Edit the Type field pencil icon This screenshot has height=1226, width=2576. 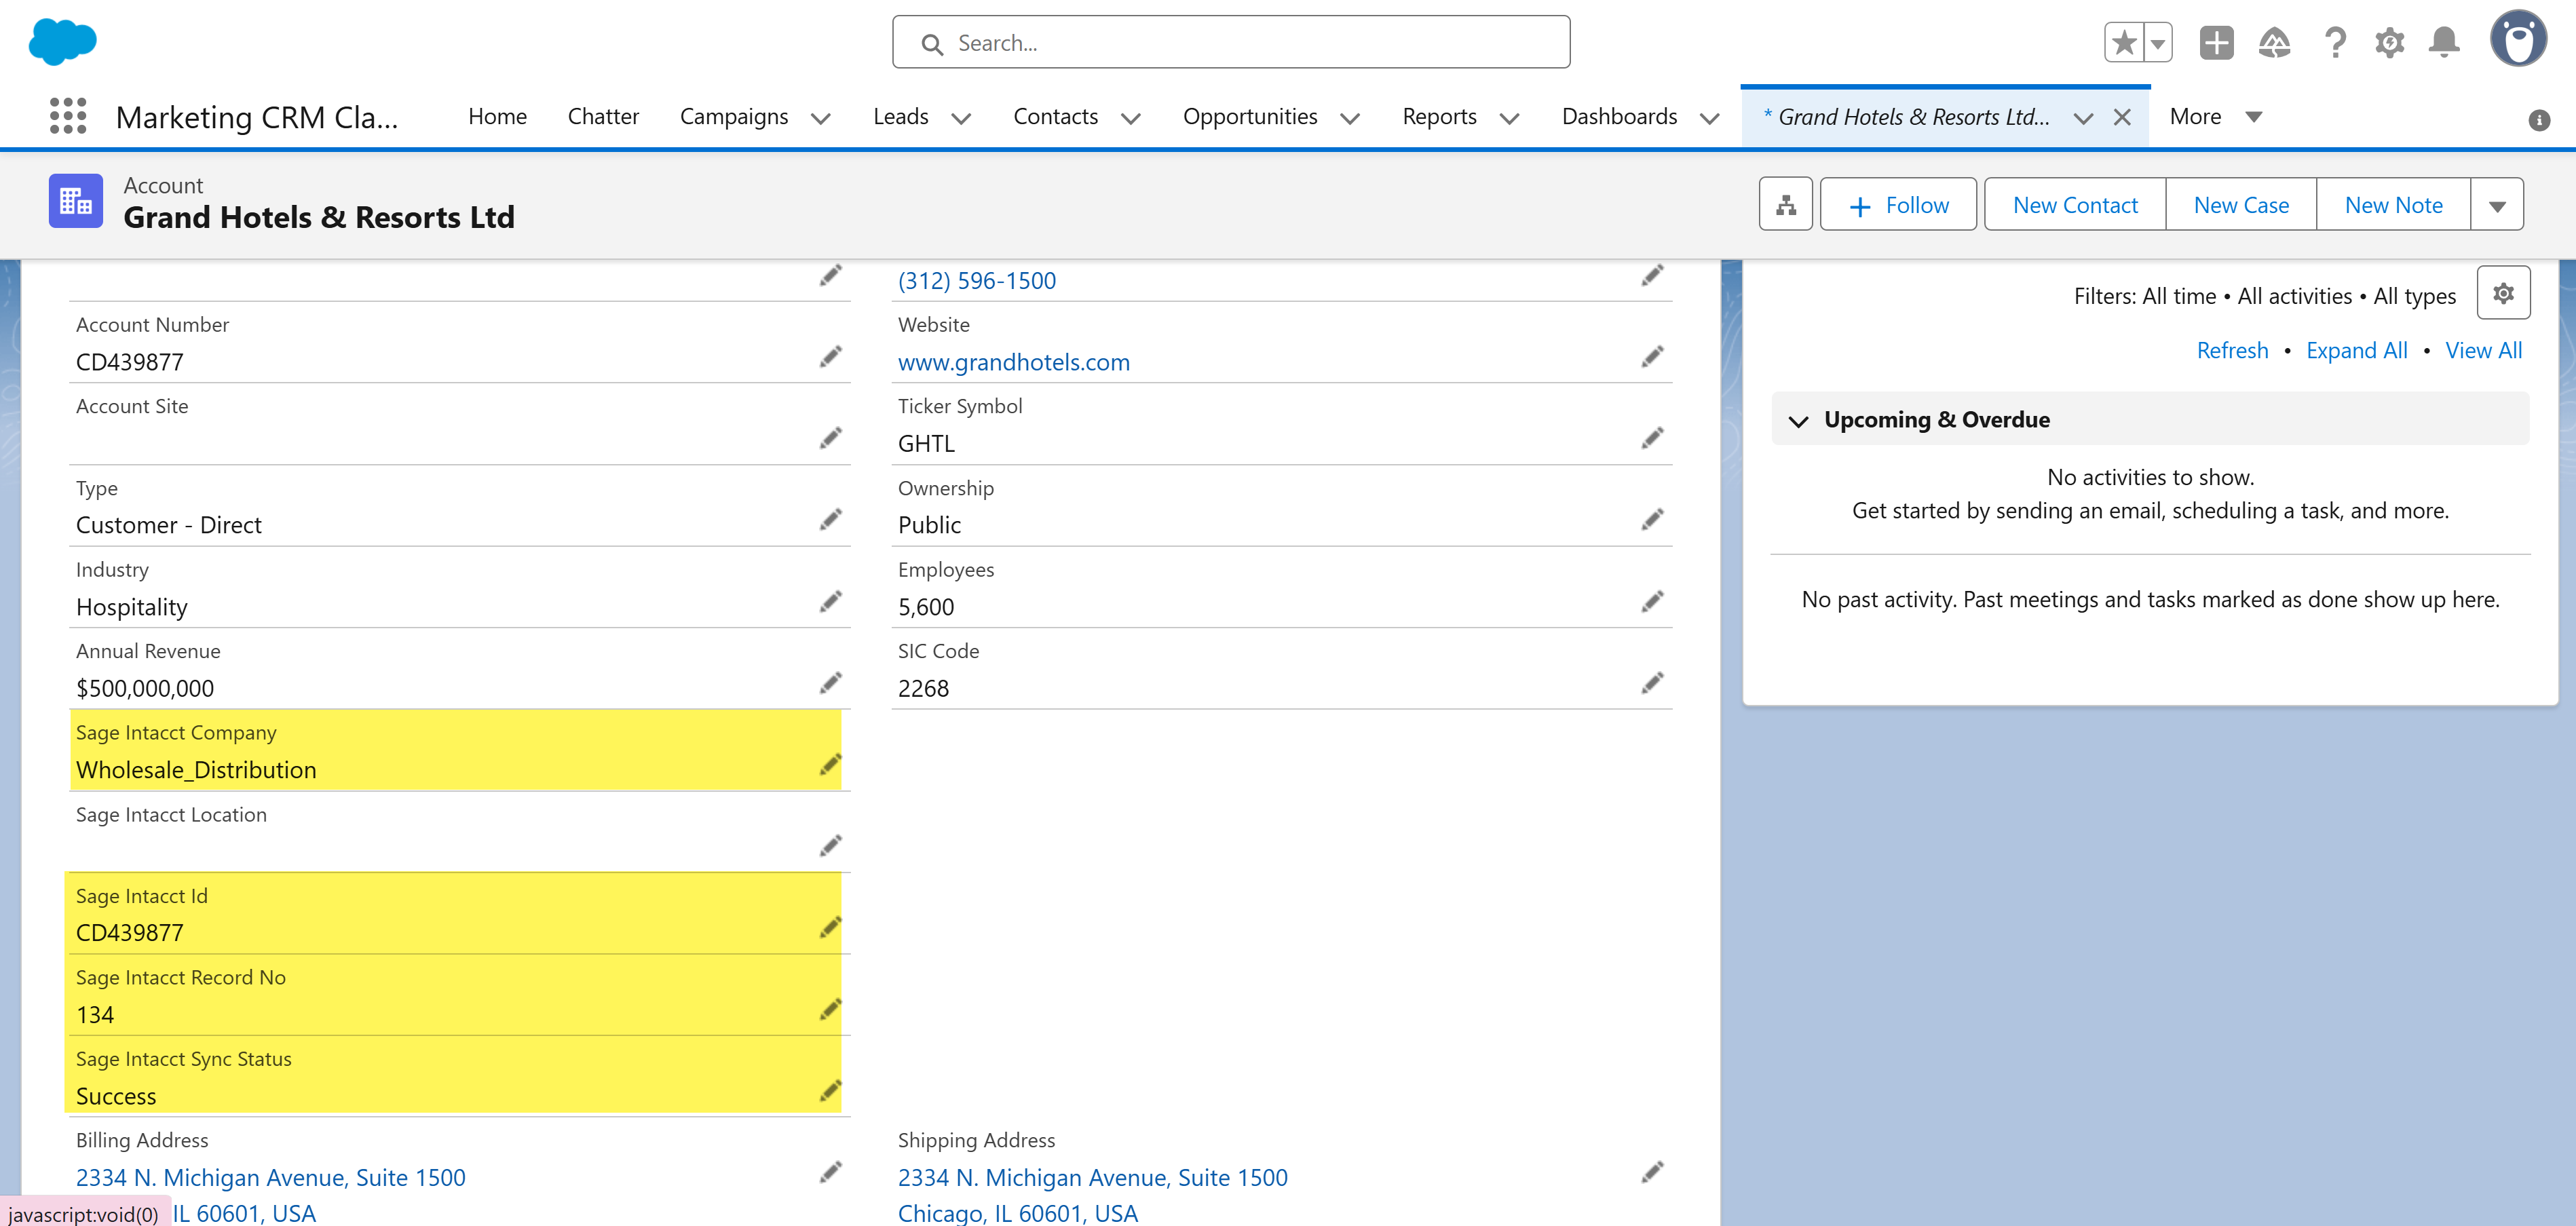click(830, 520)
